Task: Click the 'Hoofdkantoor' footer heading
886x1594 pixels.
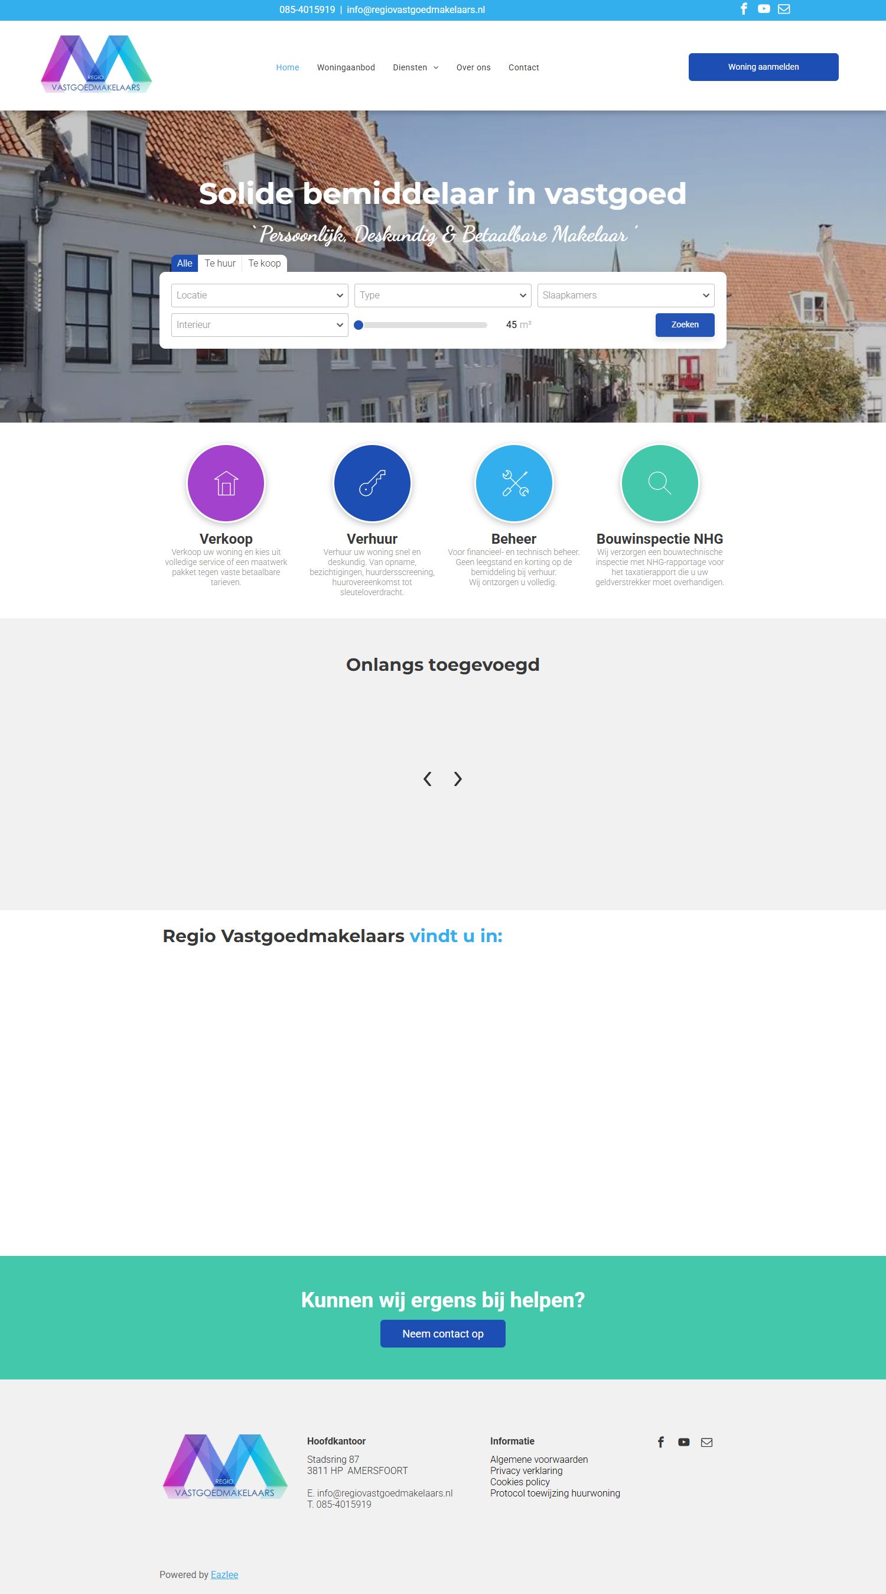Action: pos(336,1440)
